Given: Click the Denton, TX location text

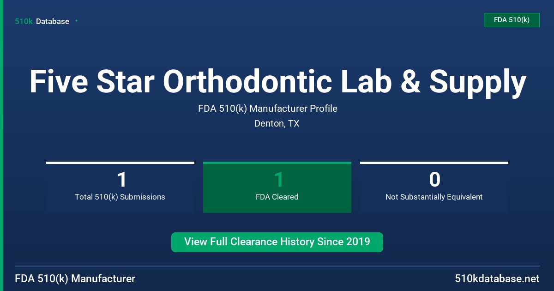Looking at the screenshot, I should tap(277, 124).
